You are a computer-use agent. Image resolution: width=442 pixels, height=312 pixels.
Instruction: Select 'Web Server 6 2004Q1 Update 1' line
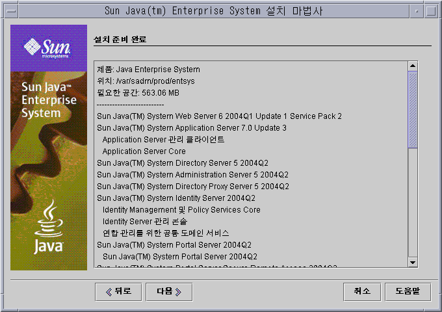coord(219,116)
